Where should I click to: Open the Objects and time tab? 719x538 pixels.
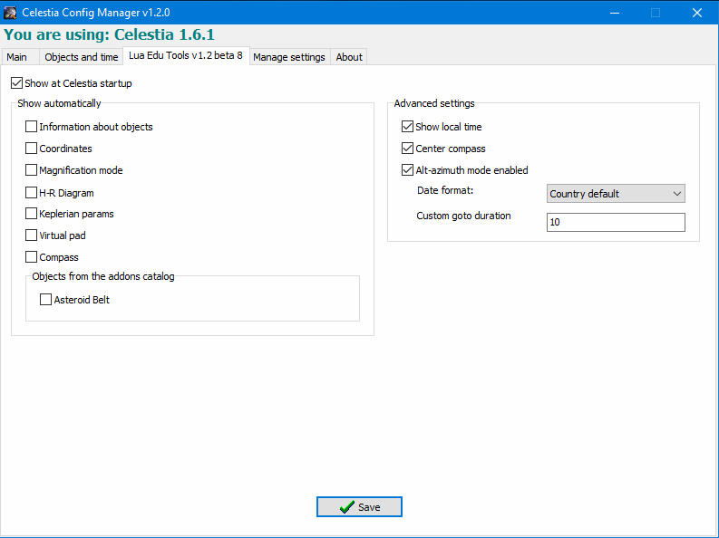(x=82, y=57)
